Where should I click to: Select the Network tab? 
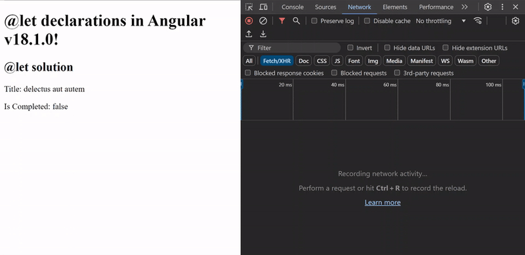(x=359, y=7)
